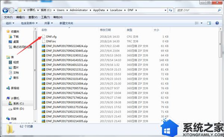
Task: Click navigation pane scroll down arrow
Action: click(x=35, y=122)
